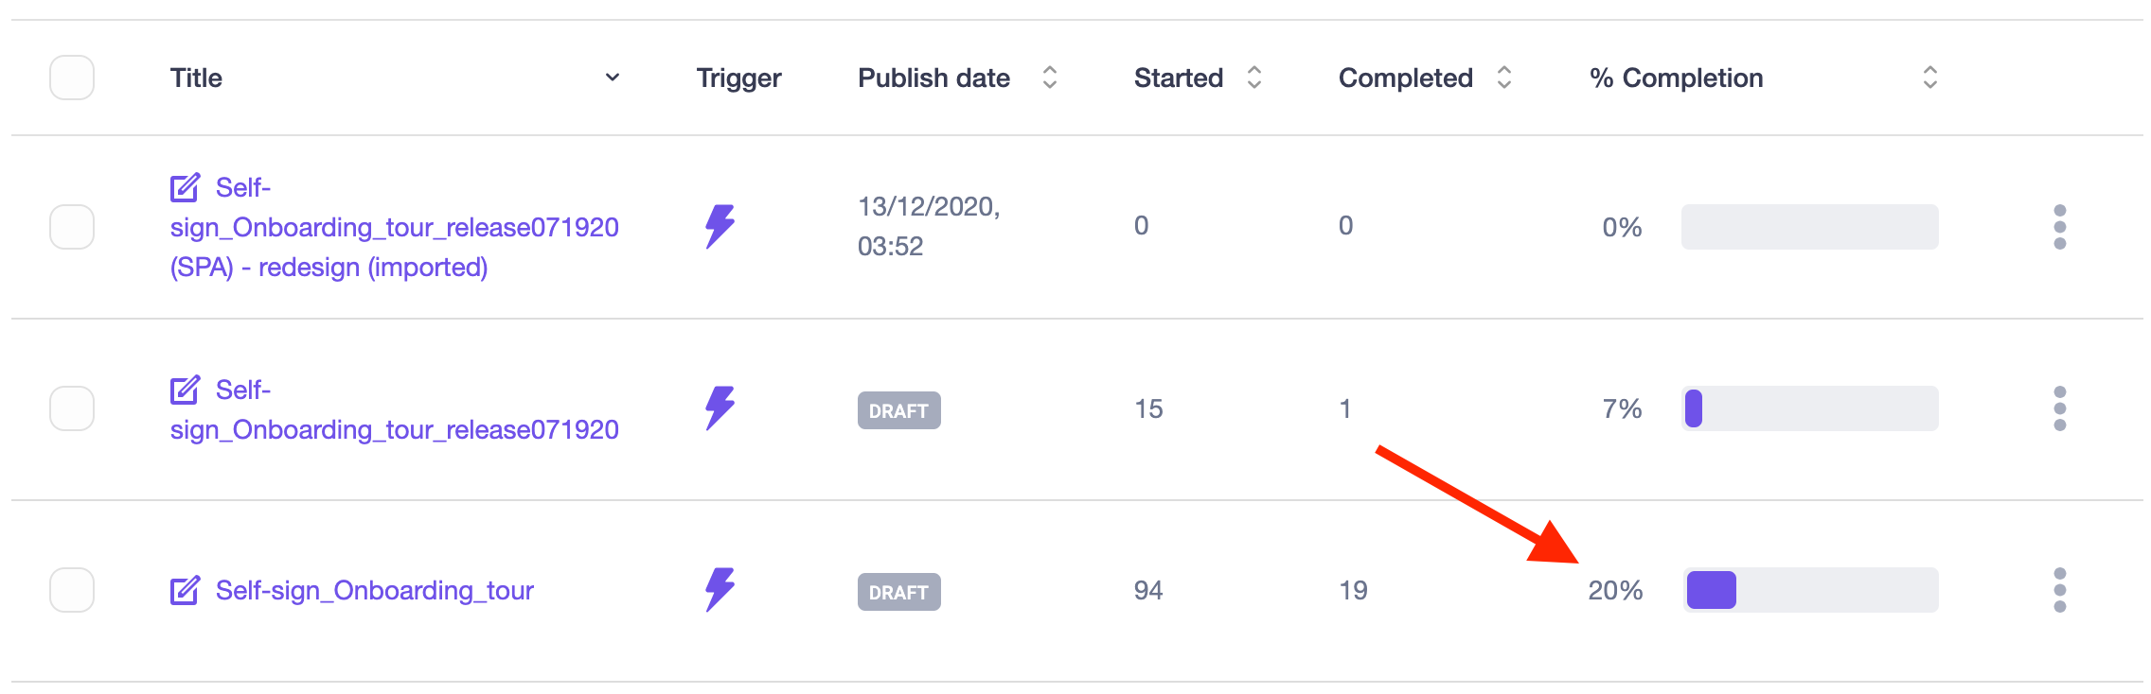Click lightning trigger icon for Self-sign_Onboarding_tour
The image size is (2151, 694).
point(720,590)
